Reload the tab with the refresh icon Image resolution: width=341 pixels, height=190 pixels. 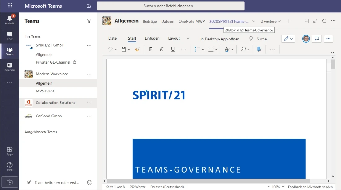tap(324, 21)
